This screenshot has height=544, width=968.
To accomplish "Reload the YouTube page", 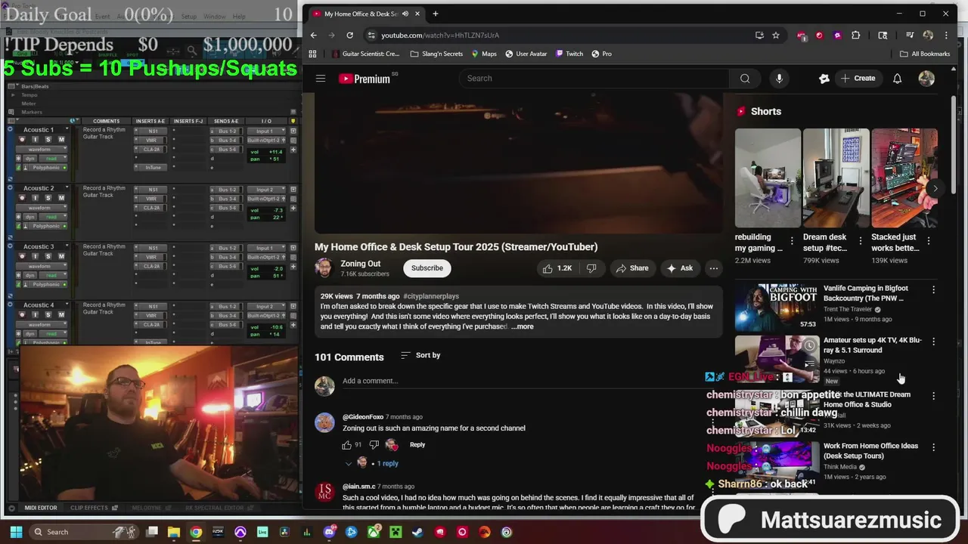I will (x=349, y=36).
